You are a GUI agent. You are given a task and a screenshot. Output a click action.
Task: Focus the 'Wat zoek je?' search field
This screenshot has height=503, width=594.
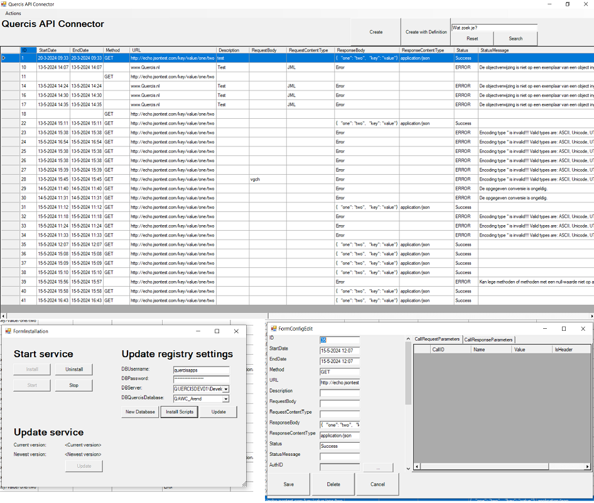494,28
